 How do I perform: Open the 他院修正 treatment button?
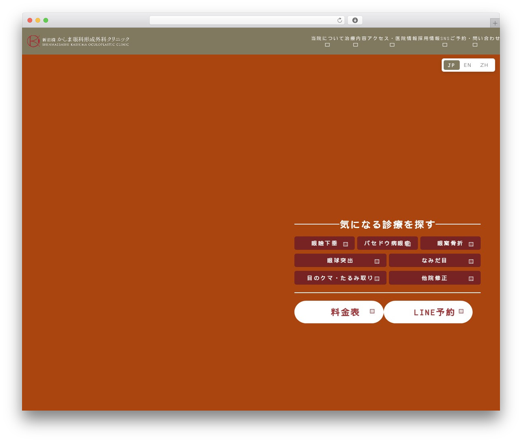tap(435, 278)
